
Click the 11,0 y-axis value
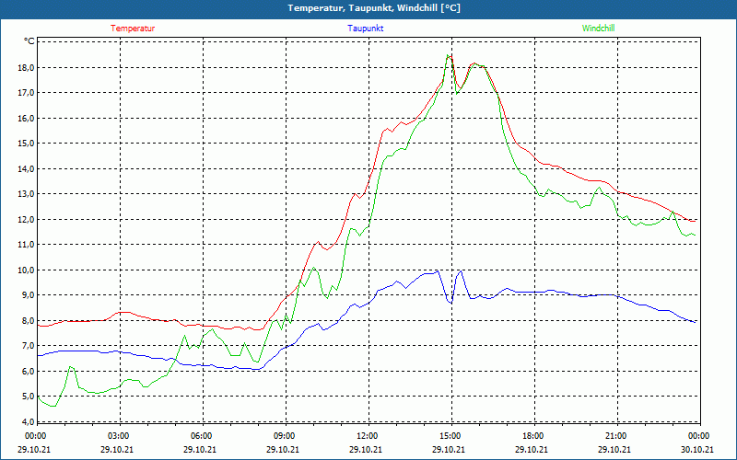pos(27,244)
